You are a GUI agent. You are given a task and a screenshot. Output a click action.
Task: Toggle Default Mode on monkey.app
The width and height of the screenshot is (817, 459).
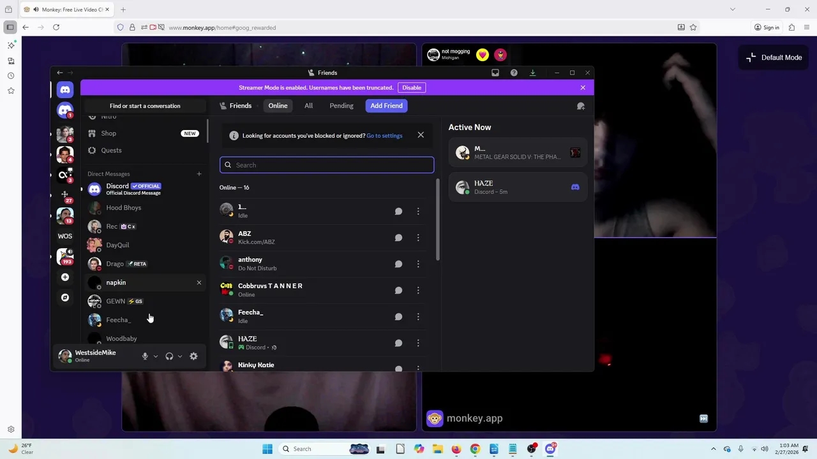click(774, 57)
